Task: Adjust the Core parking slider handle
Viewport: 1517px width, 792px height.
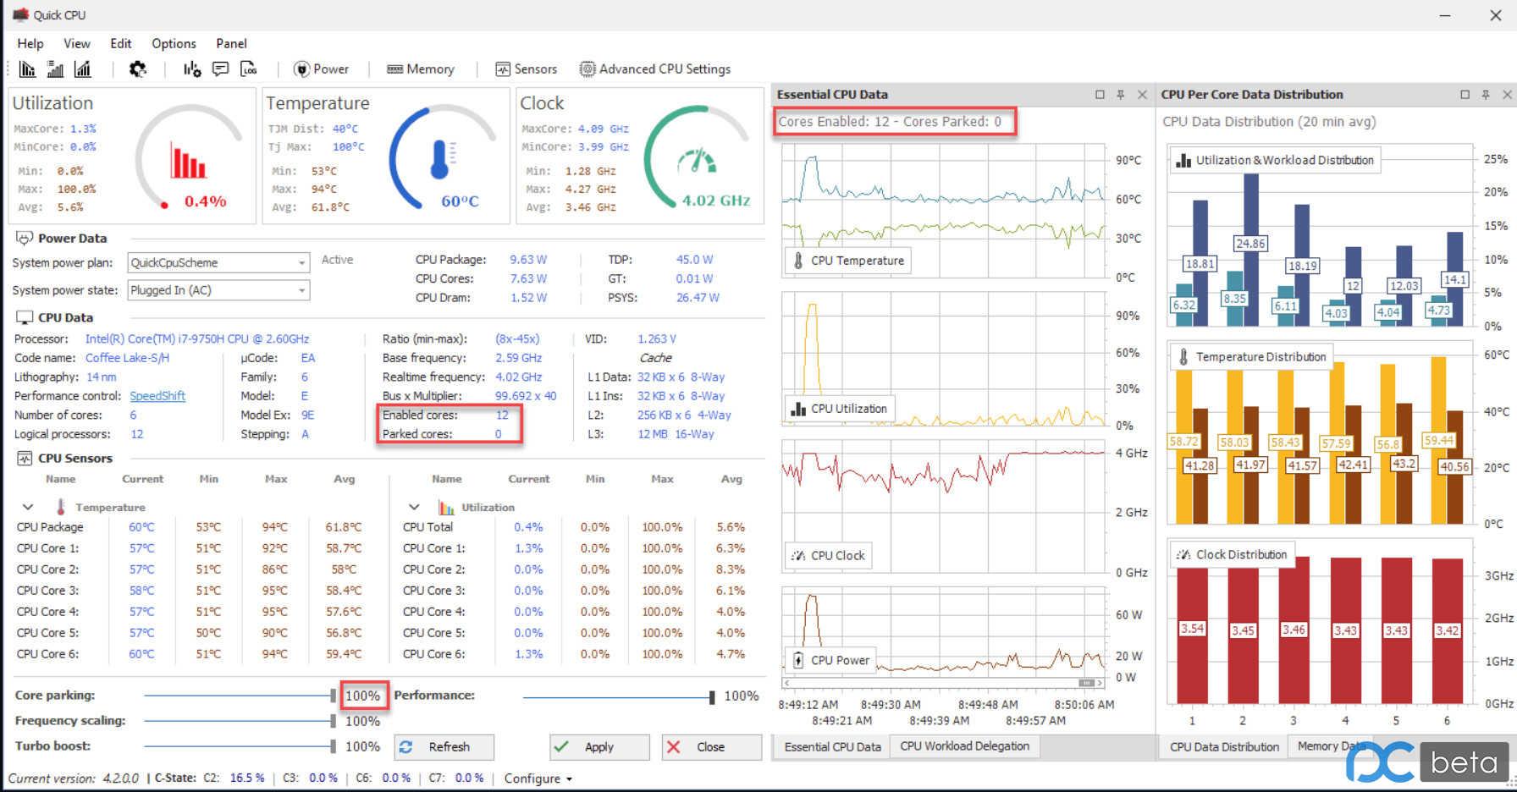Action: tap(334, 696)
